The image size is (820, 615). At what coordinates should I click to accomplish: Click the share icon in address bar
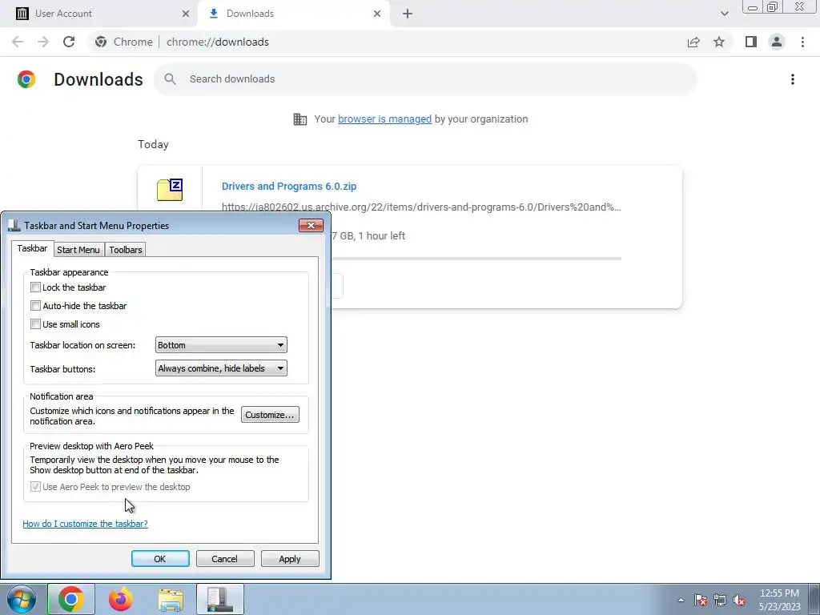pyautogui.click(x=693, y=42)
